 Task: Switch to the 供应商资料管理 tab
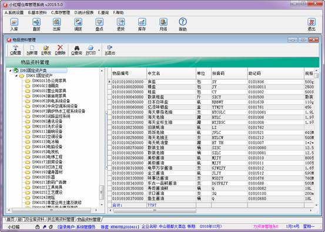tap(61, 219)
